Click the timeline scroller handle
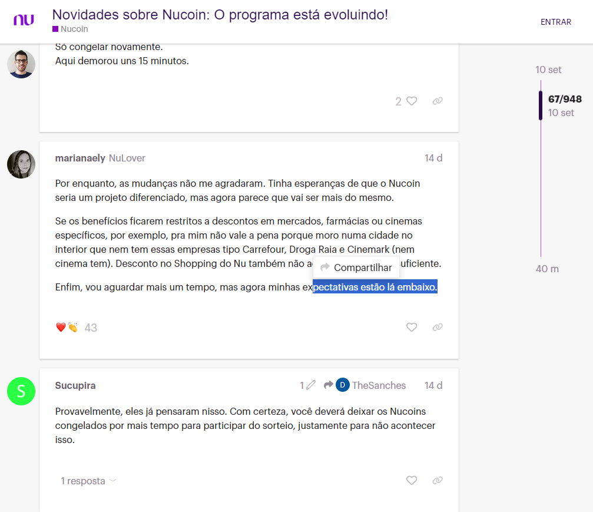Screen dimensions: 593x512 point(541,105)
